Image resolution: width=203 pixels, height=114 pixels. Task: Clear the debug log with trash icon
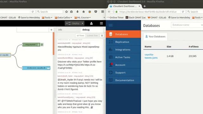point(102,35)
